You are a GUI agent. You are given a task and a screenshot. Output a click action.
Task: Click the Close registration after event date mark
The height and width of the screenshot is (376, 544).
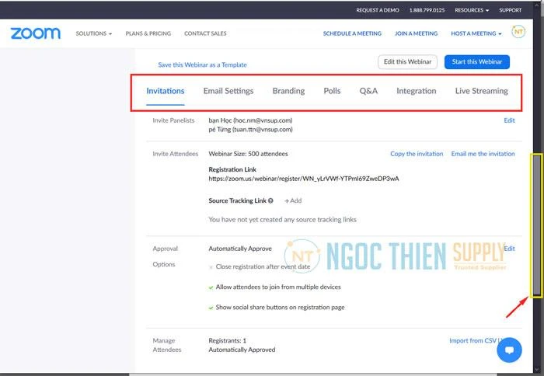coord(211,267)
